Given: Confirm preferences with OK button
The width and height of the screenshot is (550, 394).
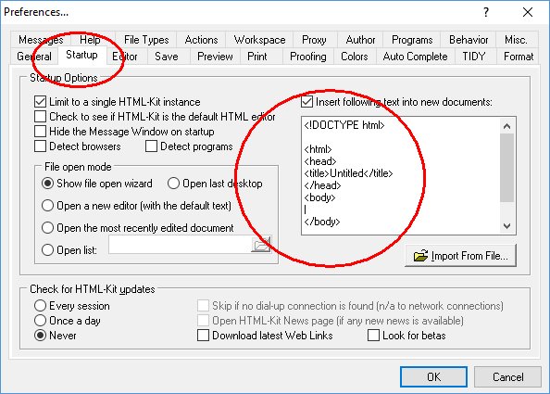Looking at the screenshot, I should (433, 376).
